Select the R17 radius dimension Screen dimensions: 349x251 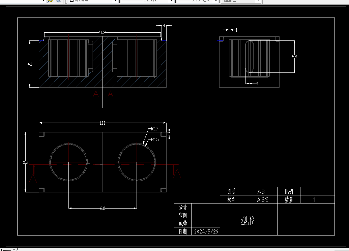tap(155, 129)
